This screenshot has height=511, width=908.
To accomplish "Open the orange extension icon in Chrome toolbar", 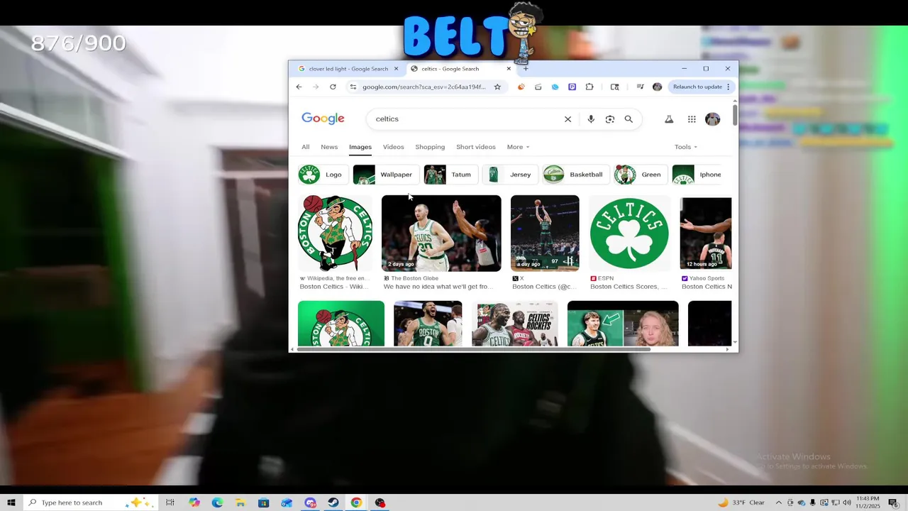I will pos(521,87).
